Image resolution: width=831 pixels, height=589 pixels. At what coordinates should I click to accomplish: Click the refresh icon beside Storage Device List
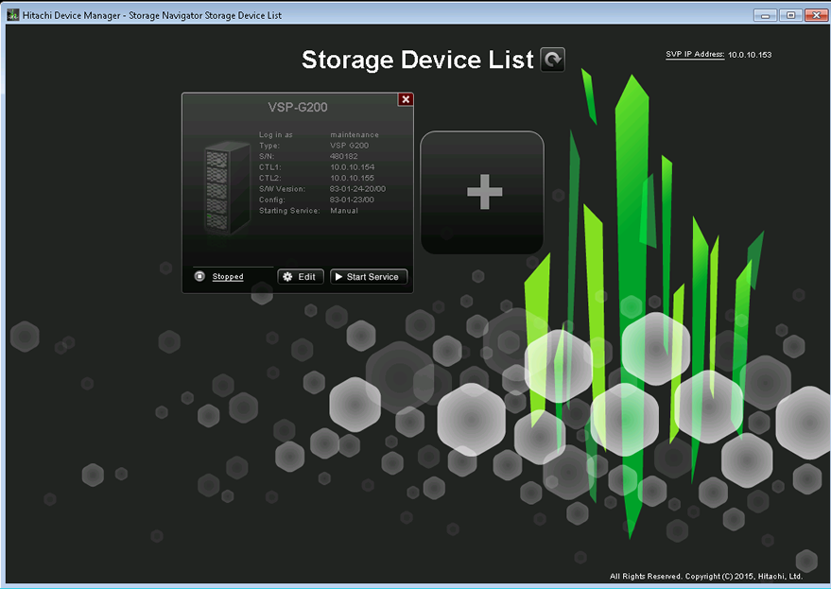(x=552, y=59)
